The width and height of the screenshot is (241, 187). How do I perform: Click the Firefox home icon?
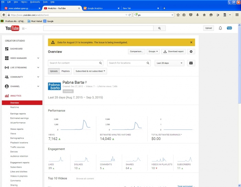pos(204,15)
